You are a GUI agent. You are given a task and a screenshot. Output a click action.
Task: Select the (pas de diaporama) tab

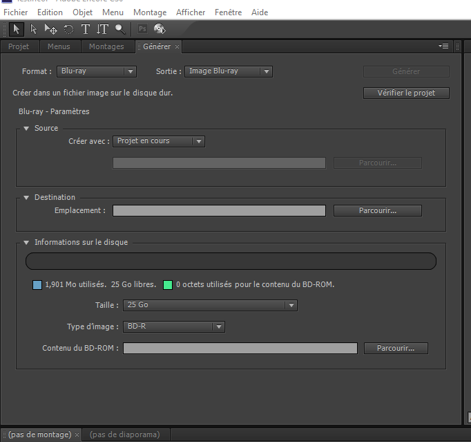pos(125,434)
